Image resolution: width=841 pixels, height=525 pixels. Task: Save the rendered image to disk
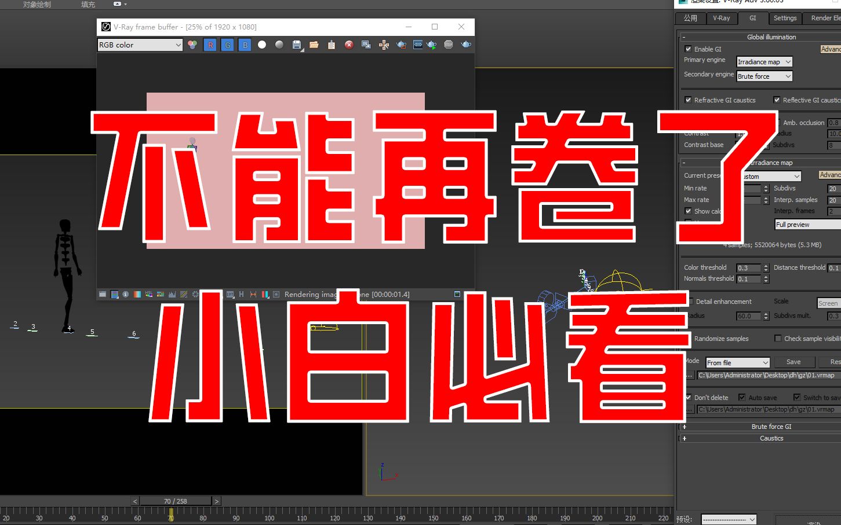(297, 45)
